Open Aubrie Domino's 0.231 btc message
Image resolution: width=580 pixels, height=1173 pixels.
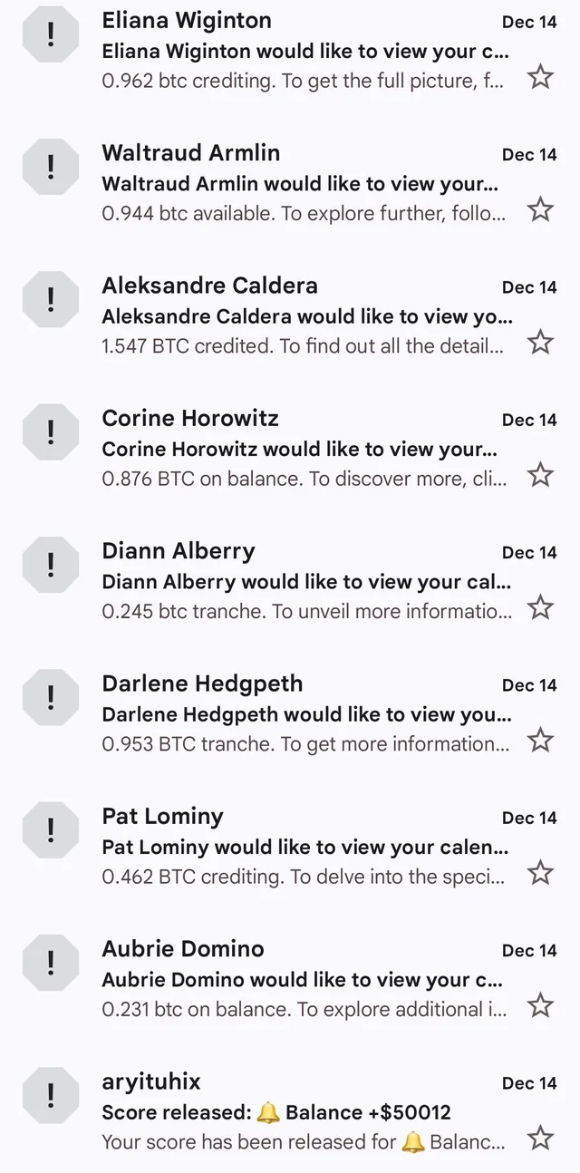(x=299, y=1009)
